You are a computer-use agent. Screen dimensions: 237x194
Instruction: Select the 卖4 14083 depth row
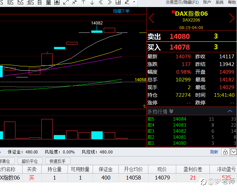coord(192,125)
